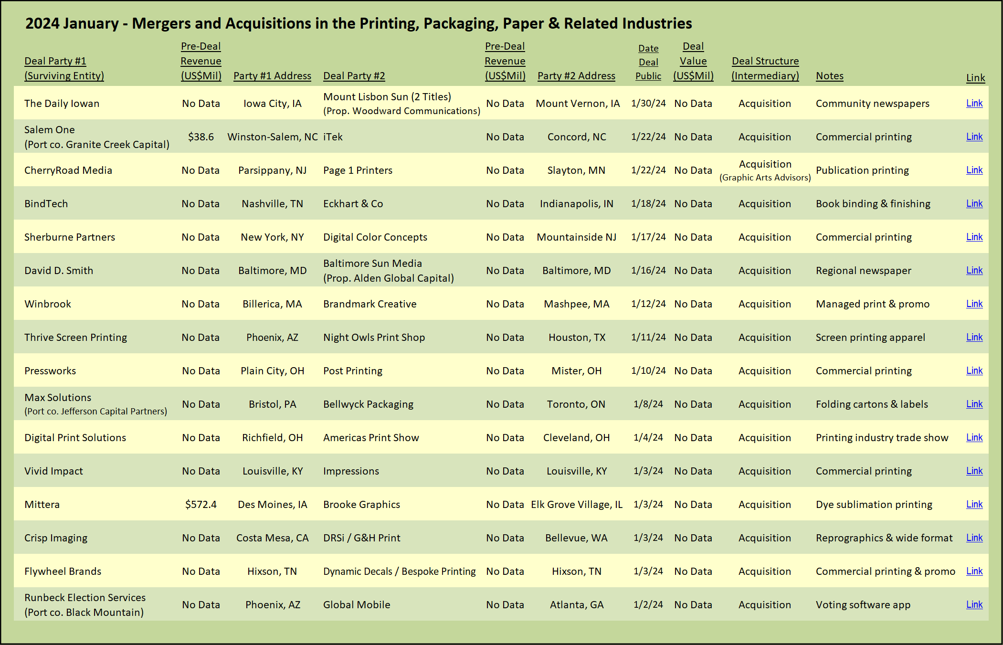Click the 'Americas Print Show' cell

click(x=371, y=438)
